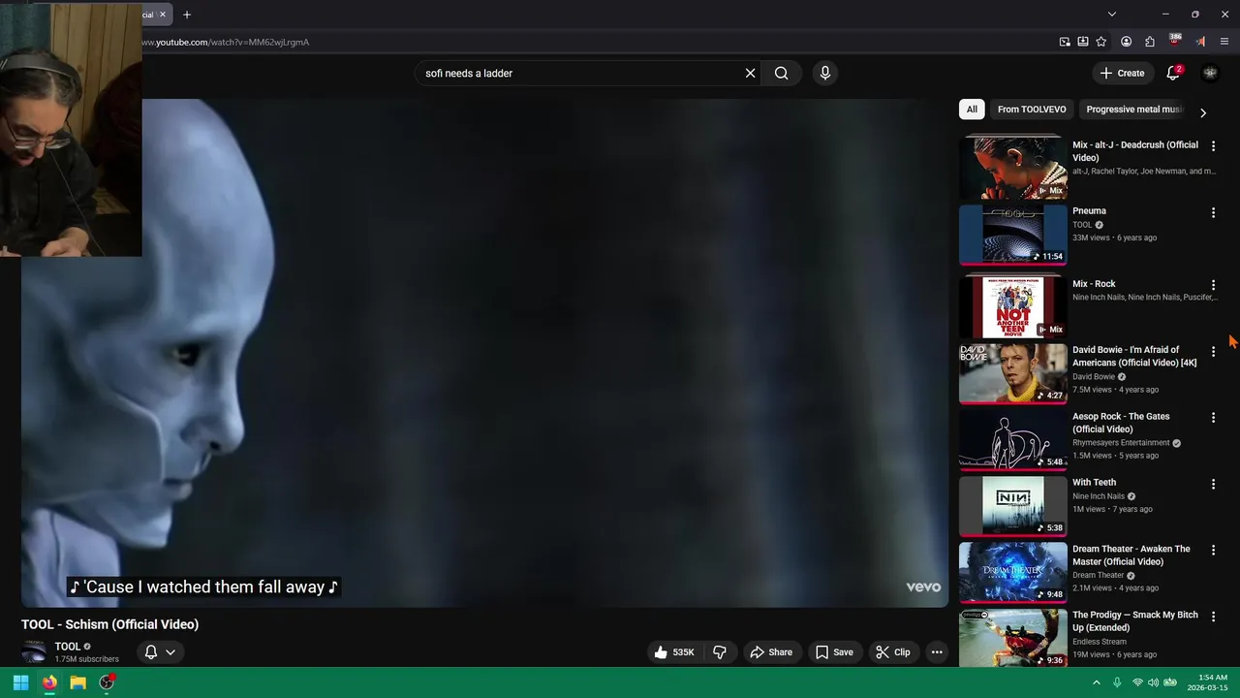Go to the TOOL channel name link
This screenshot has width=1240, height=698.
68,647
